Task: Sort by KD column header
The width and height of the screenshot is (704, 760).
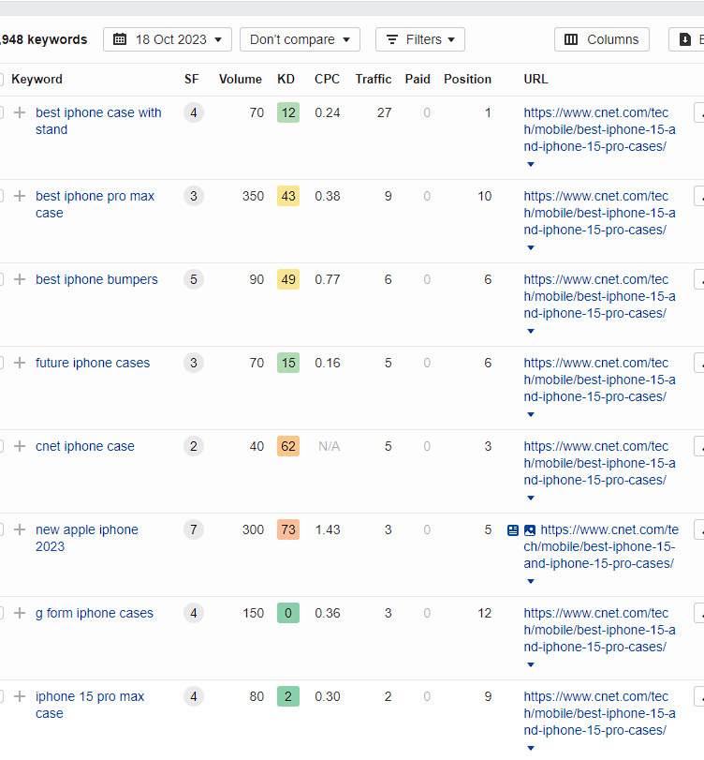Action: tap(286, 79)
